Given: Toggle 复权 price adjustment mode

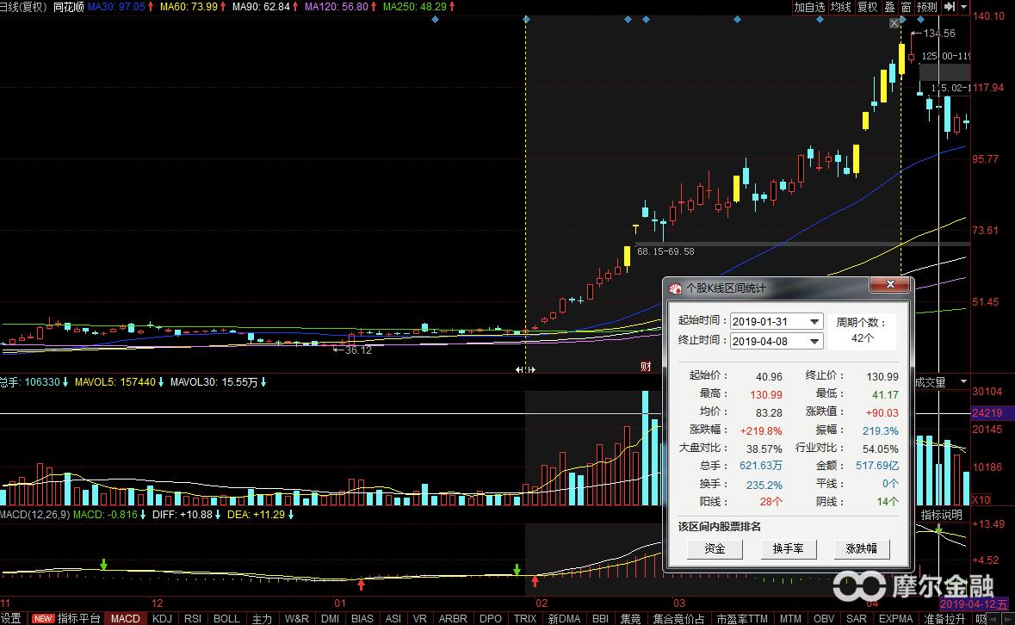Looking at the screenshot, I should (867, 7).
